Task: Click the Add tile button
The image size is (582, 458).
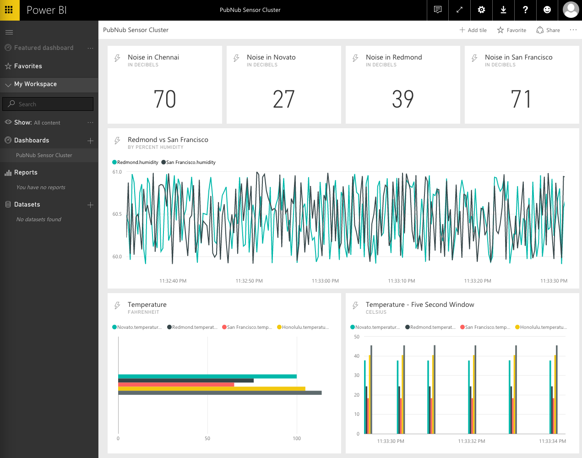Action: pos(473,30)
